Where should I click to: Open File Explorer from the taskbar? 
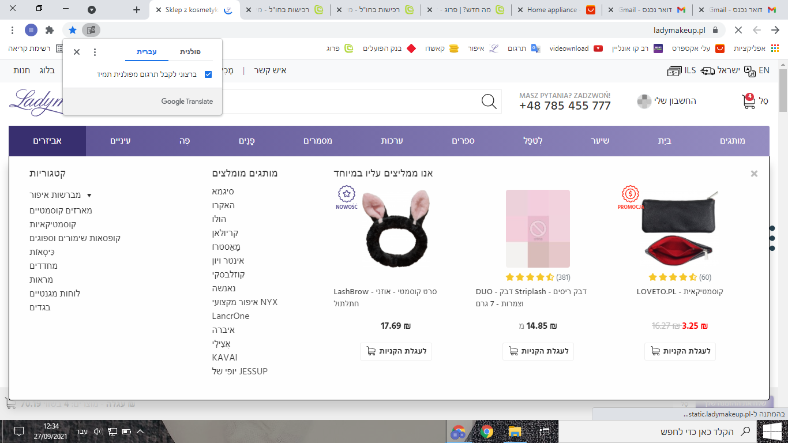coord(515,431)
